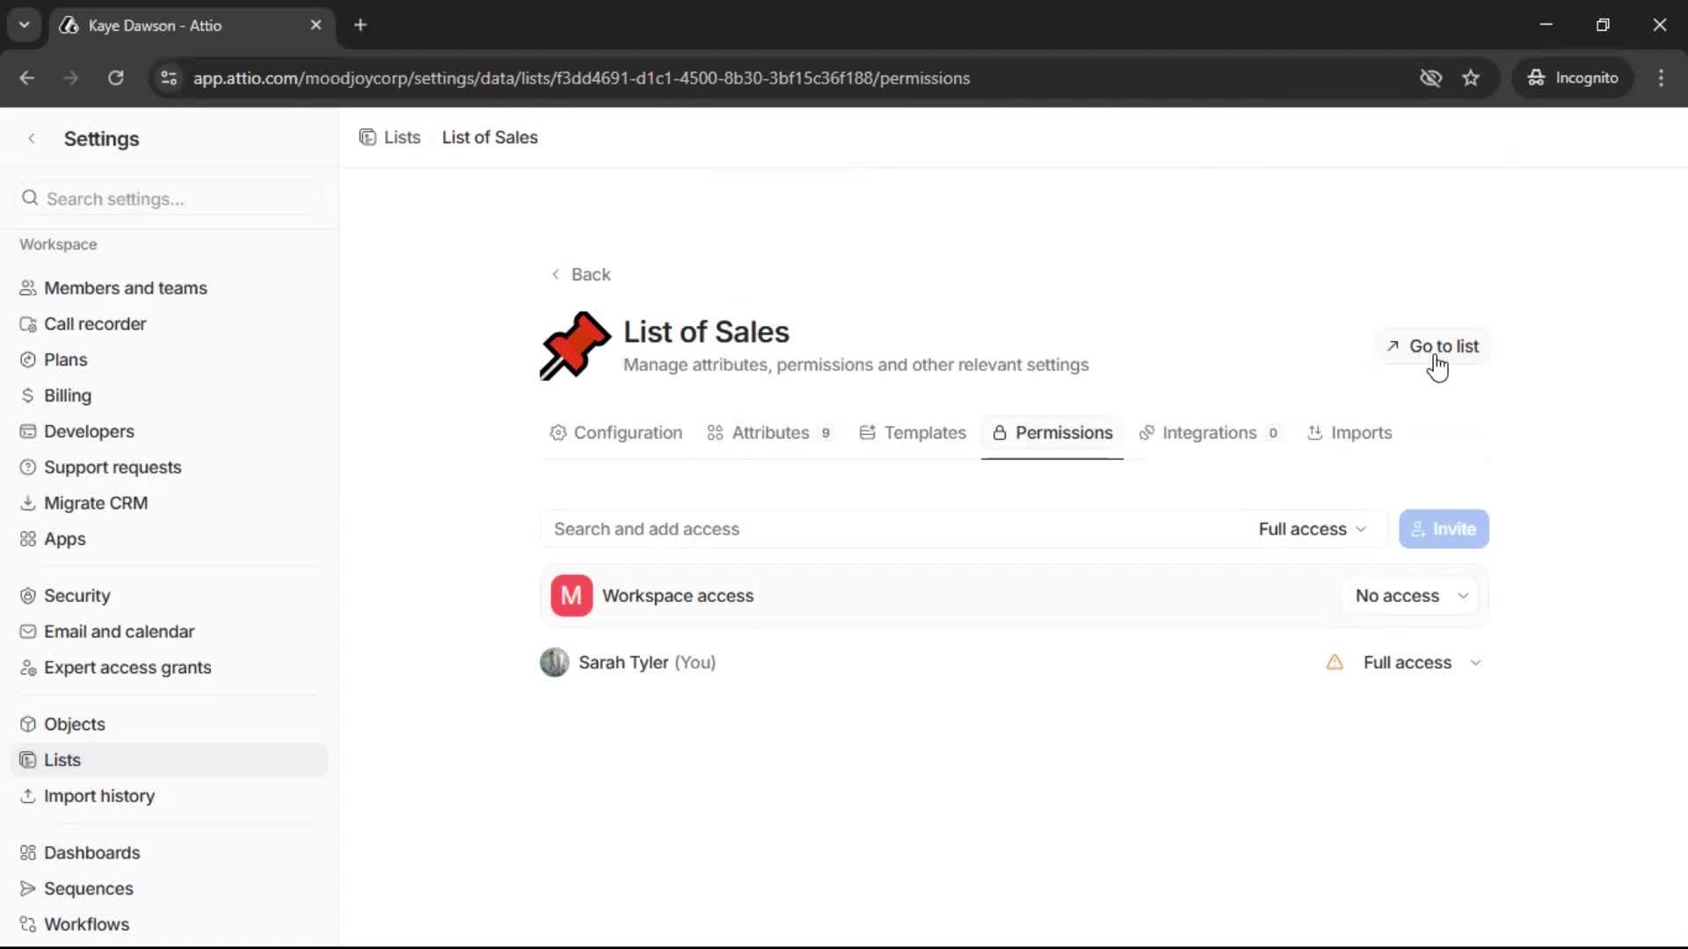Switch to the Attributes tab

[x=769, y=432]
